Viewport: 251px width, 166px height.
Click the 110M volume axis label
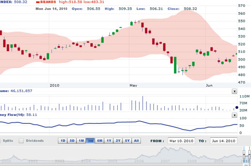pos(245,96)
